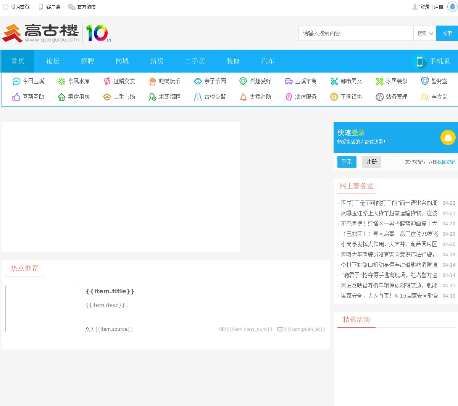Open the 手机版 mobile phone icon
458x406 pixels.
pos(419,61)
